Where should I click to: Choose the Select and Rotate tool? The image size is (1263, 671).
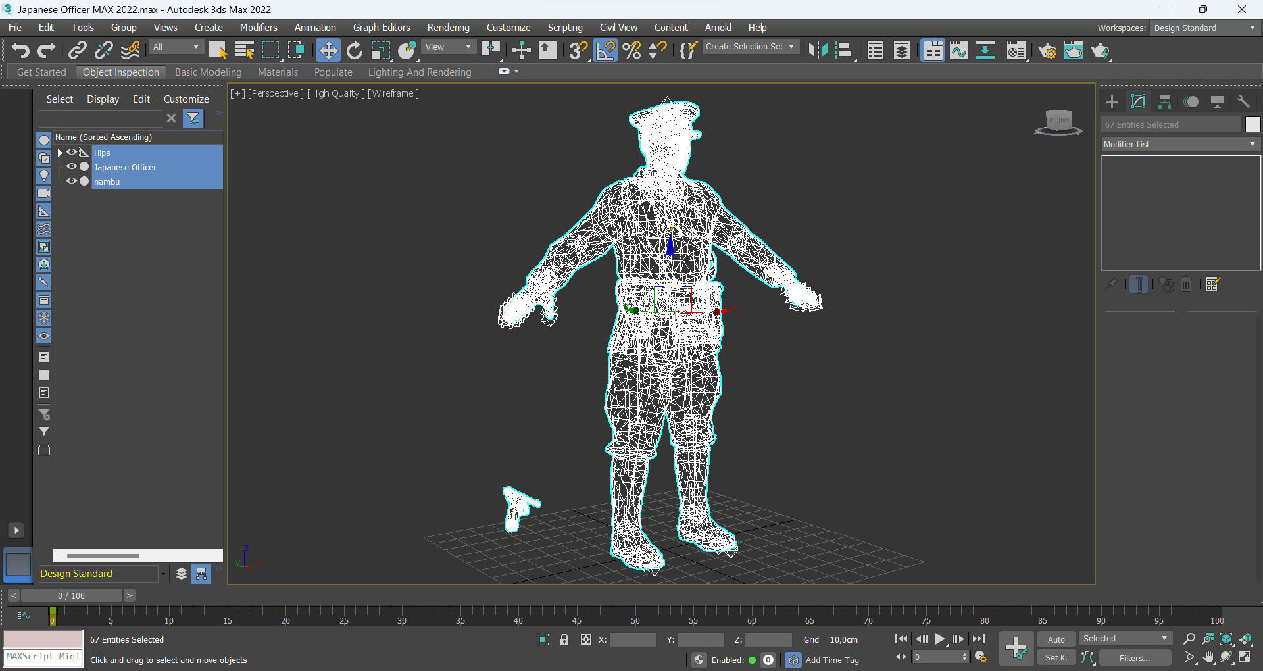coord(355,51)
